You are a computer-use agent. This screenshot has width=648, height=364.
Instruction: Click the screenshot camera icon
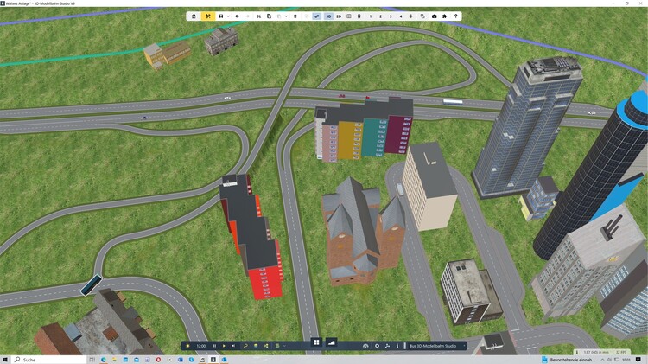434,16
